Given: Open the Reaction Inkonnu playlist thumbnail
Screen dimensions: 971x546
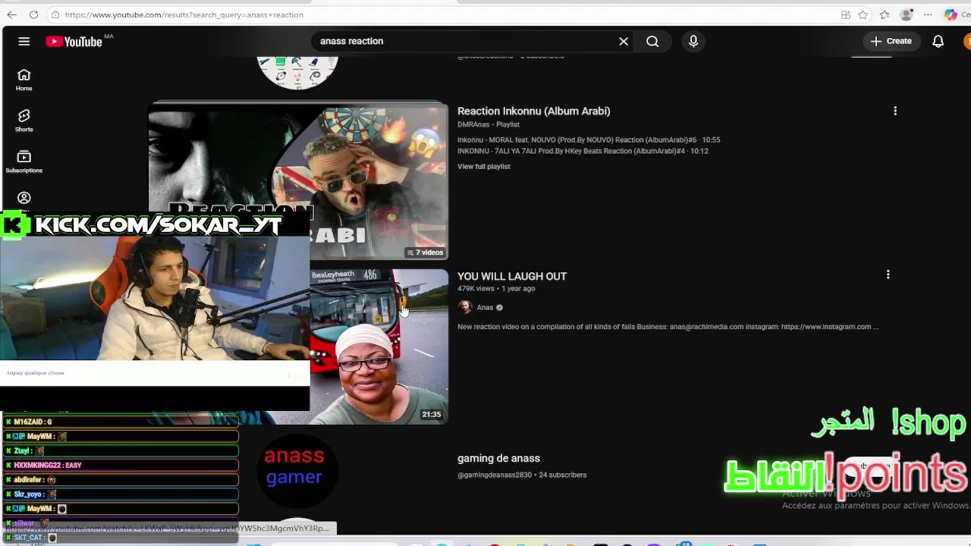Looking at the screenshot, I should coord(298,180).
